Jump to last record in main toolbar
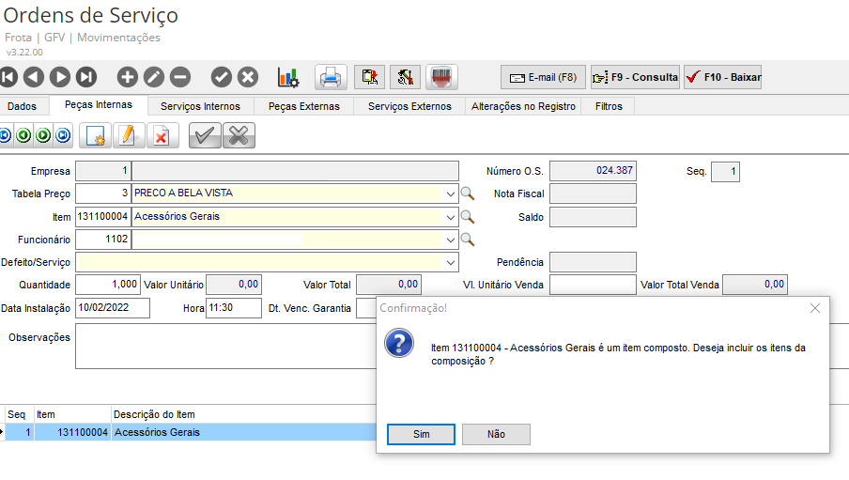Image resolution: width=849 pixels, height=480 pixels. 86,77
